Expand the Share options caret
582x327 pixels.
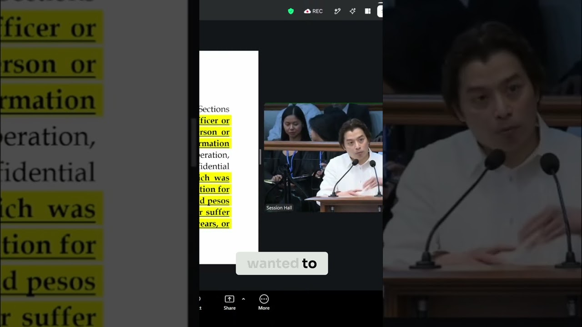click(243, 299)
